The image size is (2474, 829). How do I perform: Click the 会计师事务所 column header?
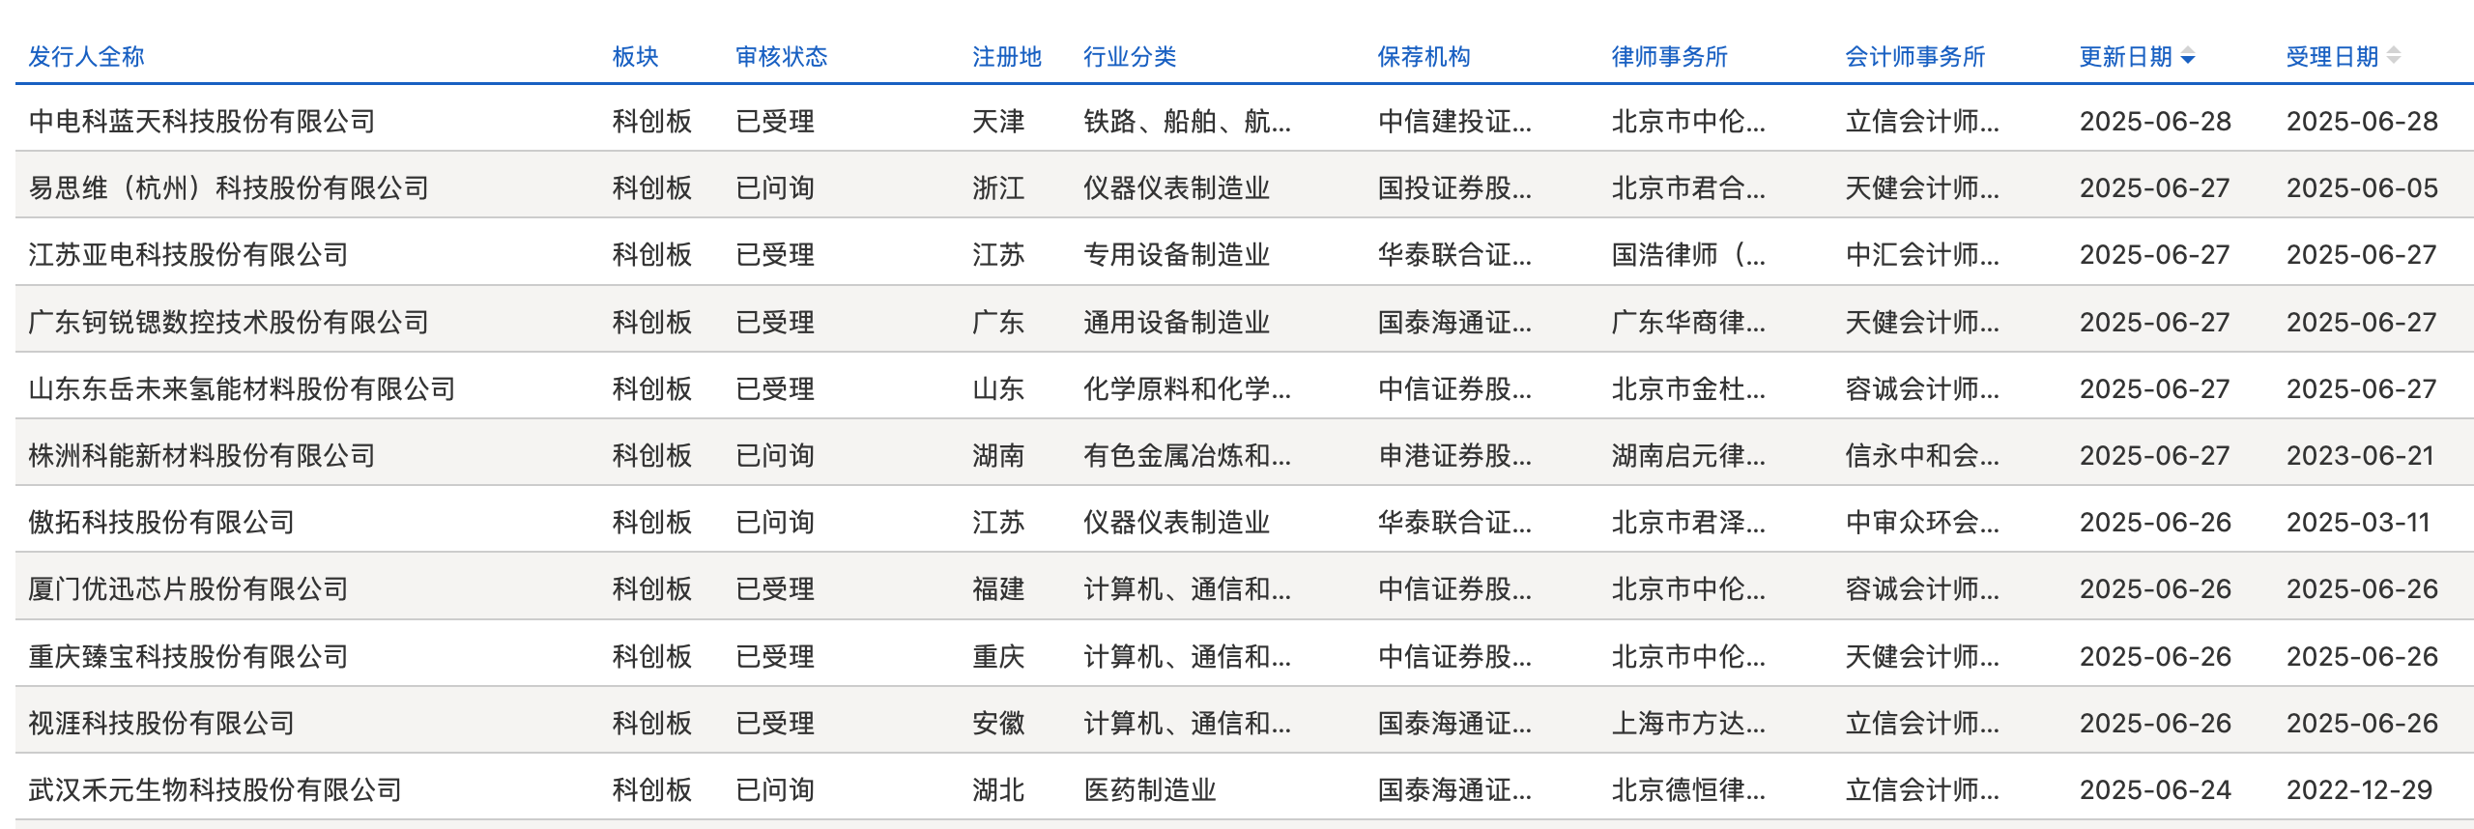1915,57
